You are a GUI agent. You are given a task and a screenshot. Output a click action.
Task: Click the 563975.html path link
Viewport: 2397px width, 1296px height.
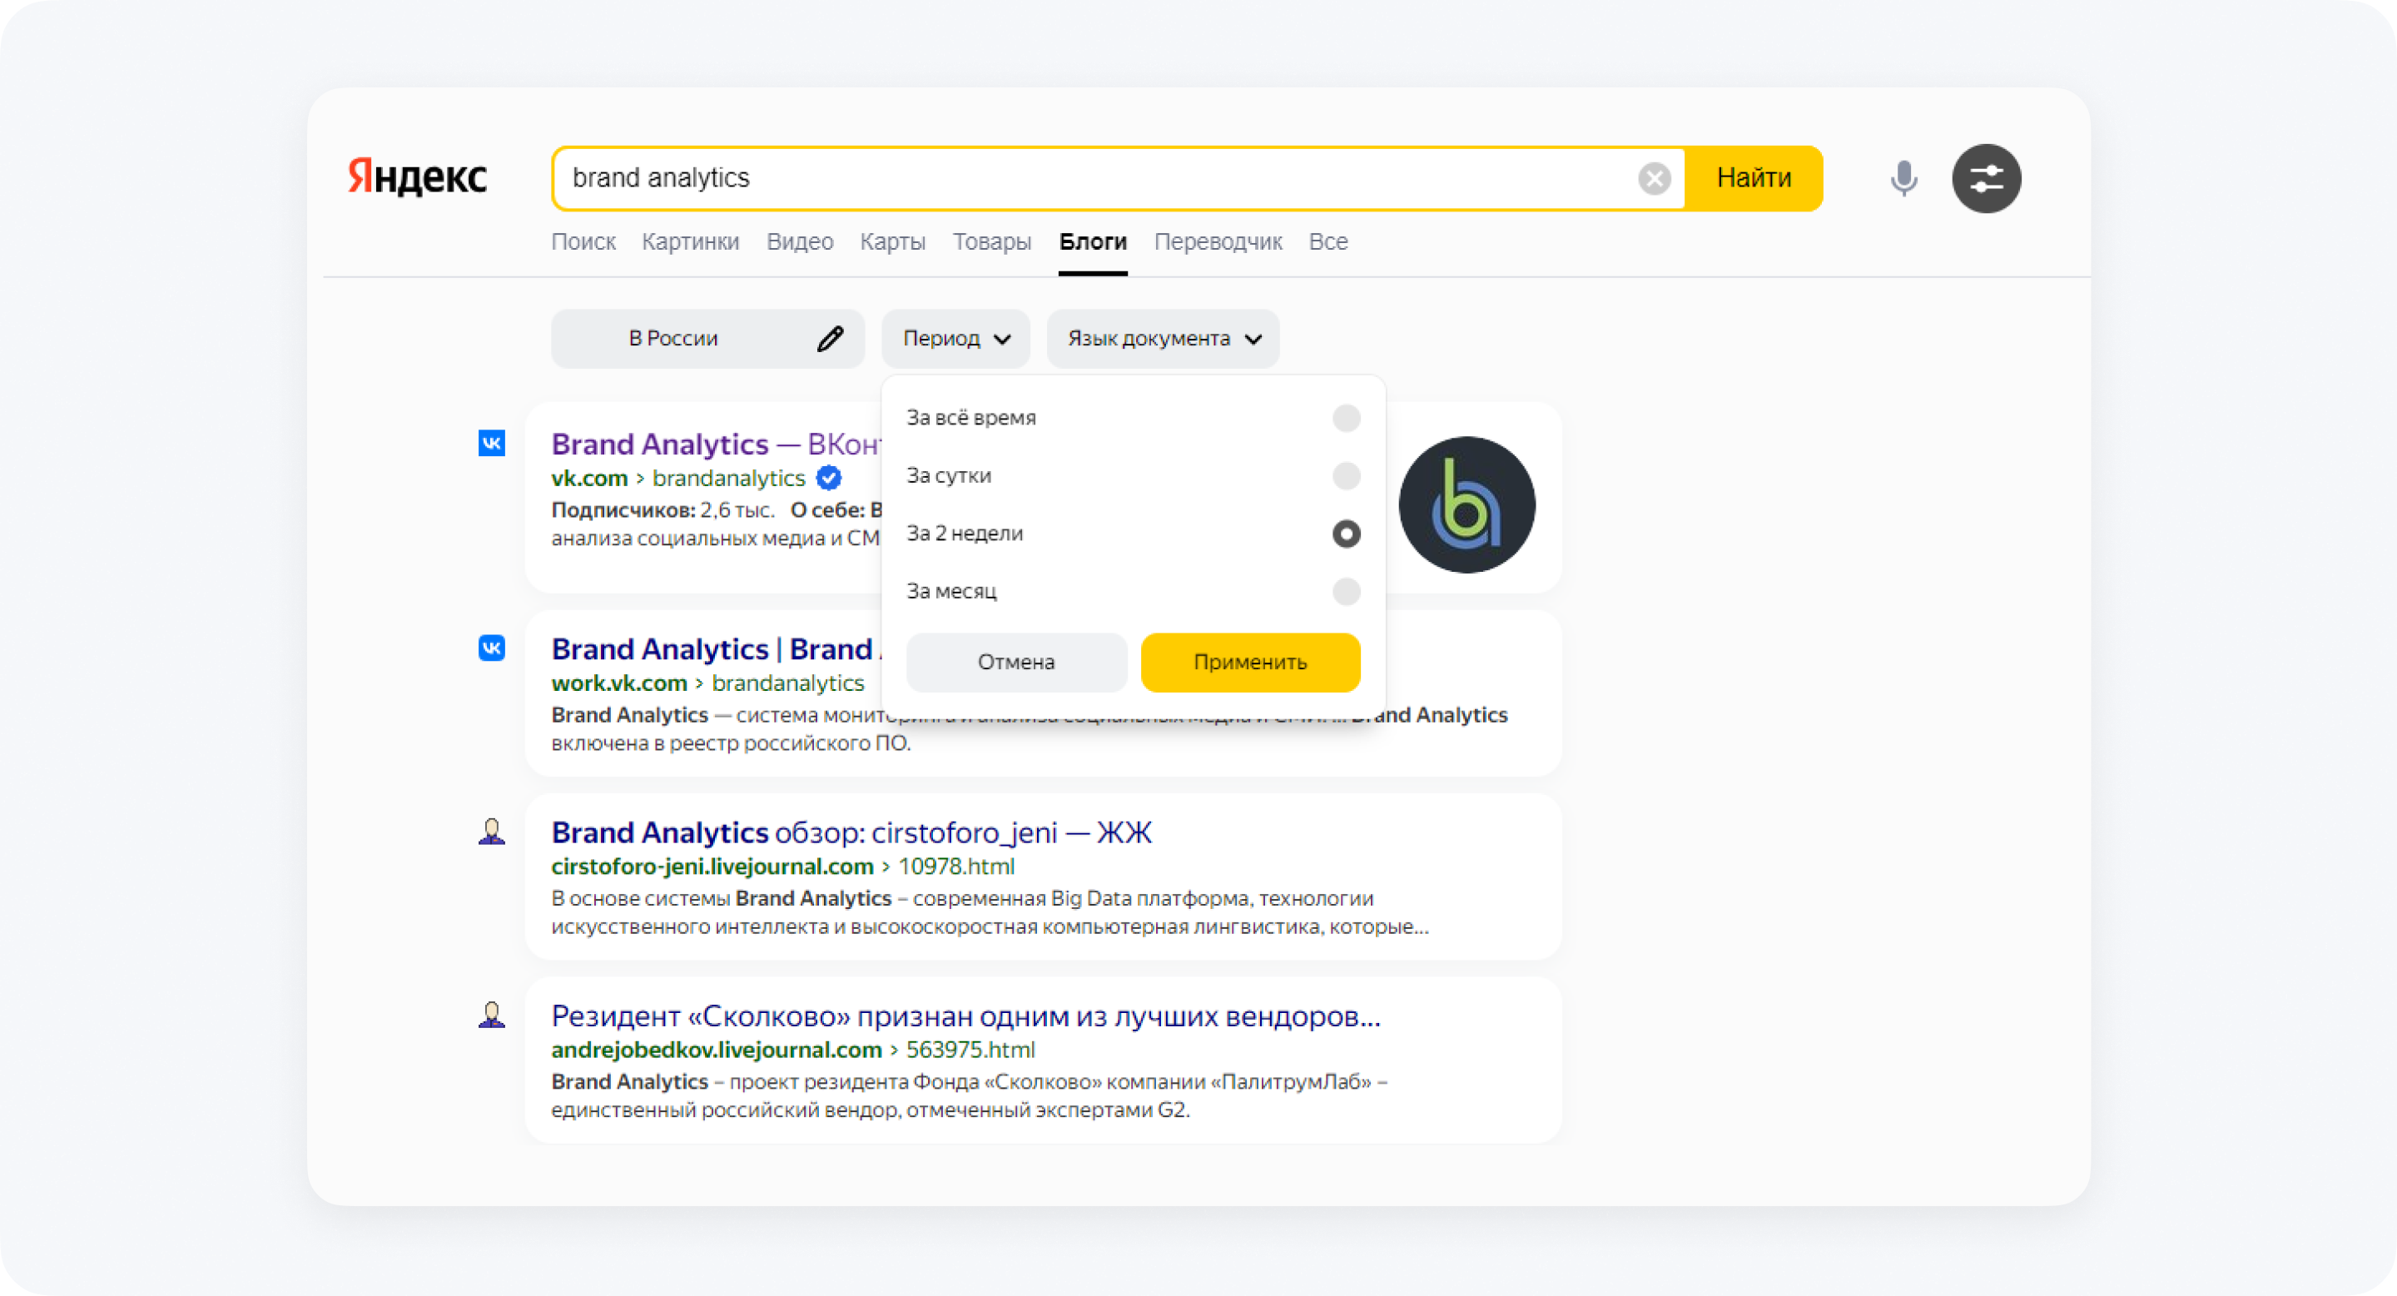(x=970, y=1050)
